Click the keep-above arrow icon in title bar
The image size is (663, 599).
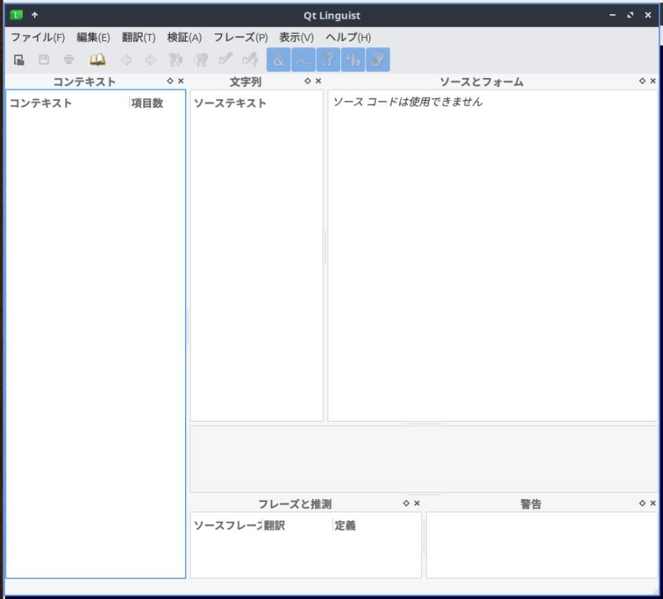[x=35, y=15]
